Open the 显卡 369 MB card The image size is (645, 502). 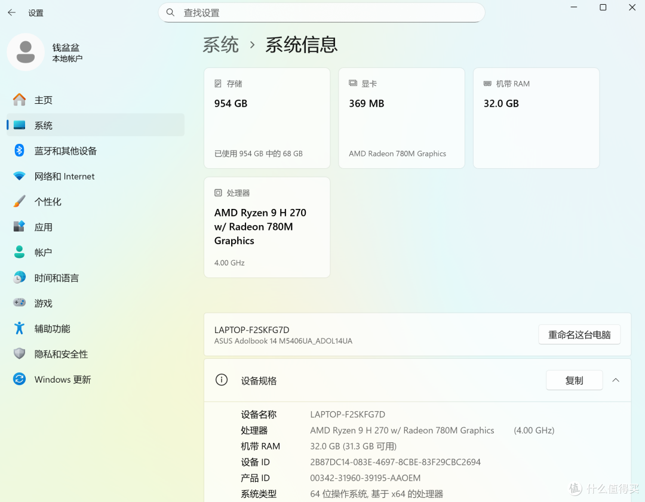pos(401,118)
